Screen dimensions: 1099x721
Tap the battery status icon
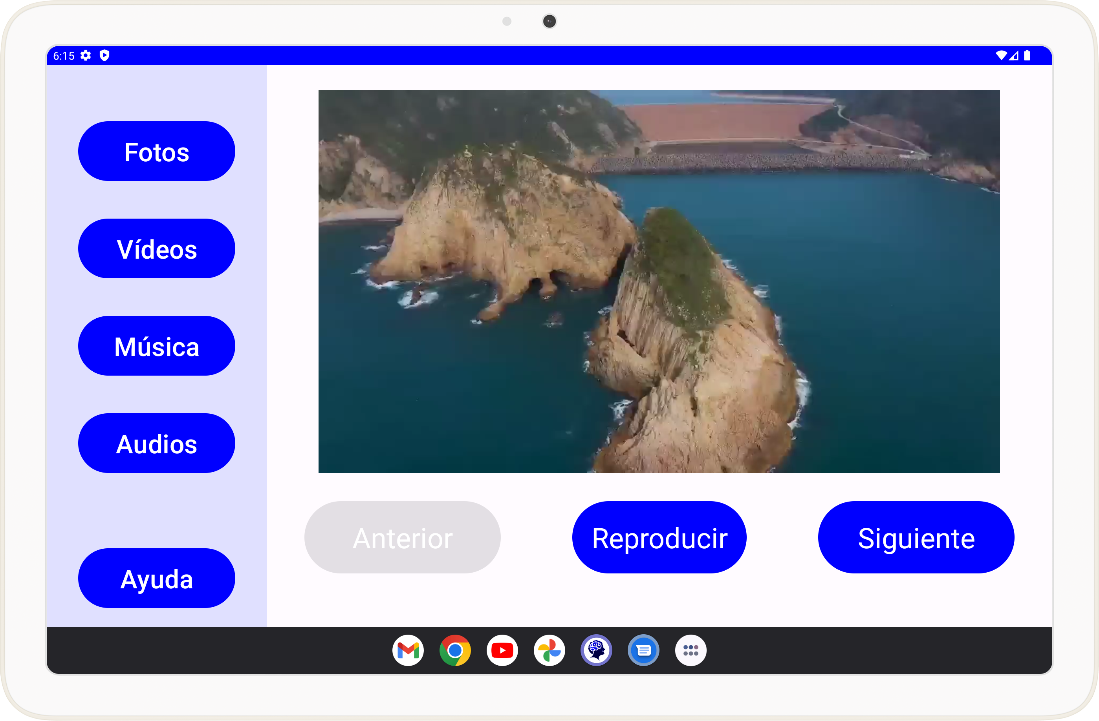(x=1027, y=56)
